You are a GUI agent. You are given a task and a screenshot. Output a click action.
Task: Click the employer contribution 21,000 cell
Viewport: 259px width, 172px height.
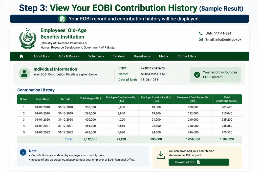pos(156,120)
